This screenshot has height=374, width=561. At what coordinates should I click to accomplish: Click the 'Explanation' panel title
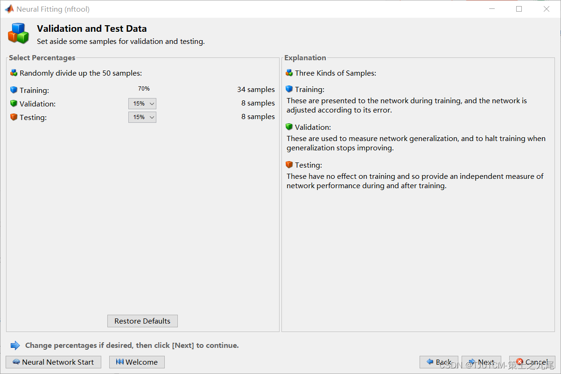[x=305, y=58]
